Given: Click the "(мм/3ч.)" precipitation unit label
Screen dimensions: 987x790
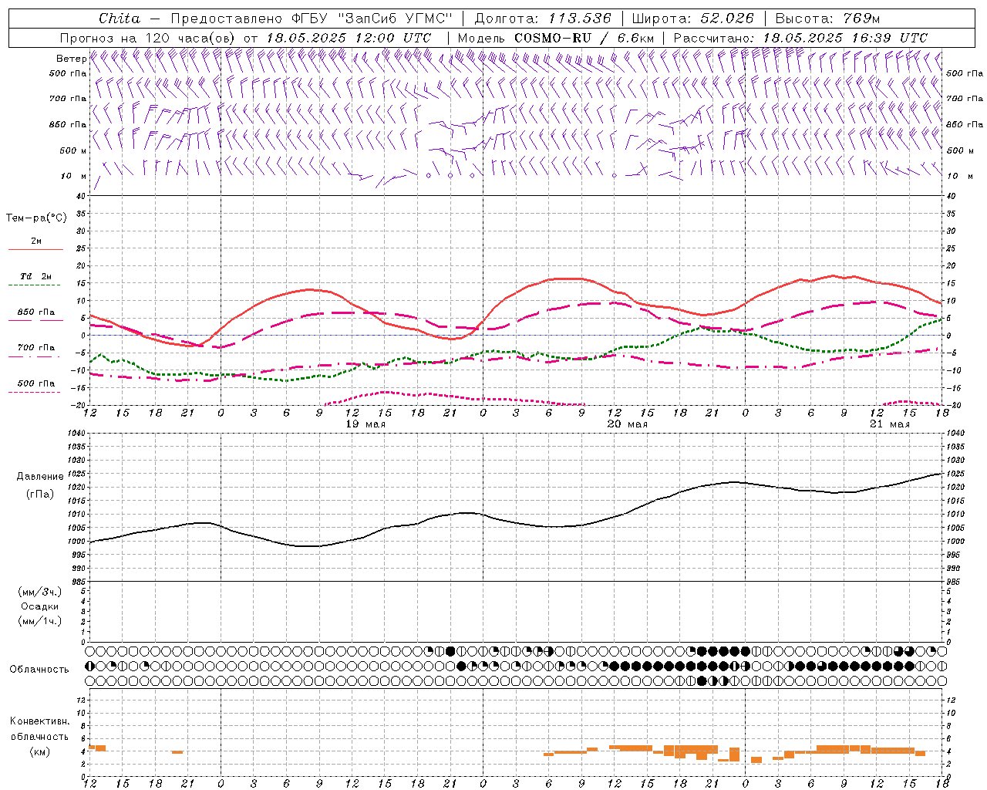Looking at the screenshot, I should pyautogui.click(x=40, y=592).
